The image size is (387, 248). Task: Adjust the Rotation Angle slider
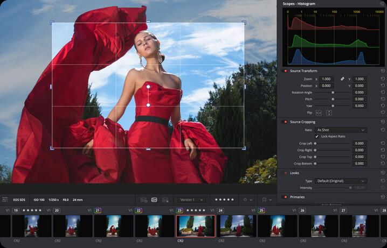(x=333, y=93)
